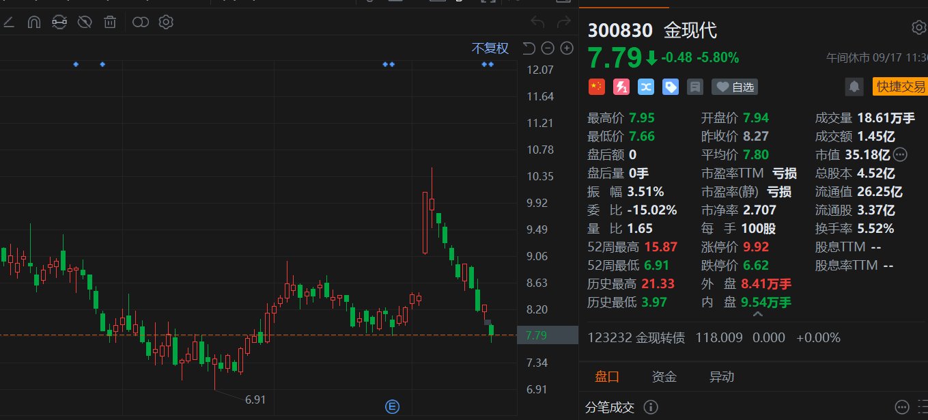
Task: Toggle hide drawings eye-slash icon
Action: pos(85,23)
